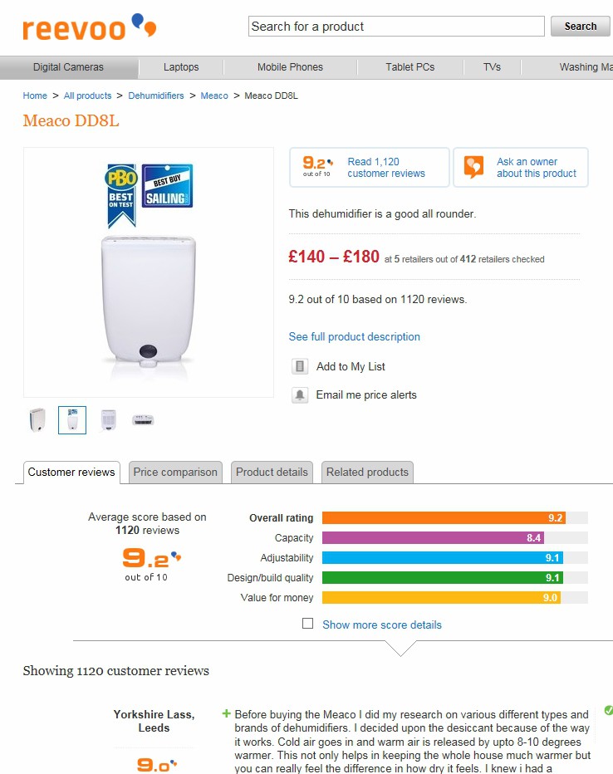Click the Ask an owner speech bubble icon
Viewport: 613px width, 774px height.
(x=473, y=167)
